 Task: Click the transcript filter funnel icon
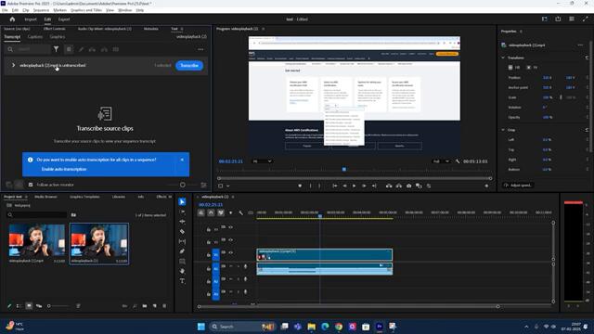(56, 49)
